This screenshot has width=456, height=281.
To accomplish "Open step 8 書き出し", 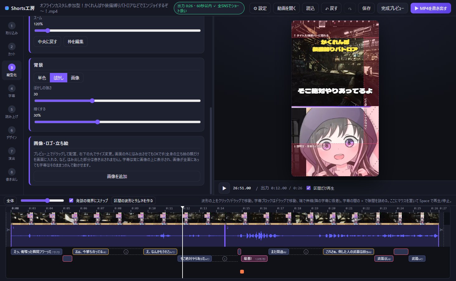I will click(12, 175).
